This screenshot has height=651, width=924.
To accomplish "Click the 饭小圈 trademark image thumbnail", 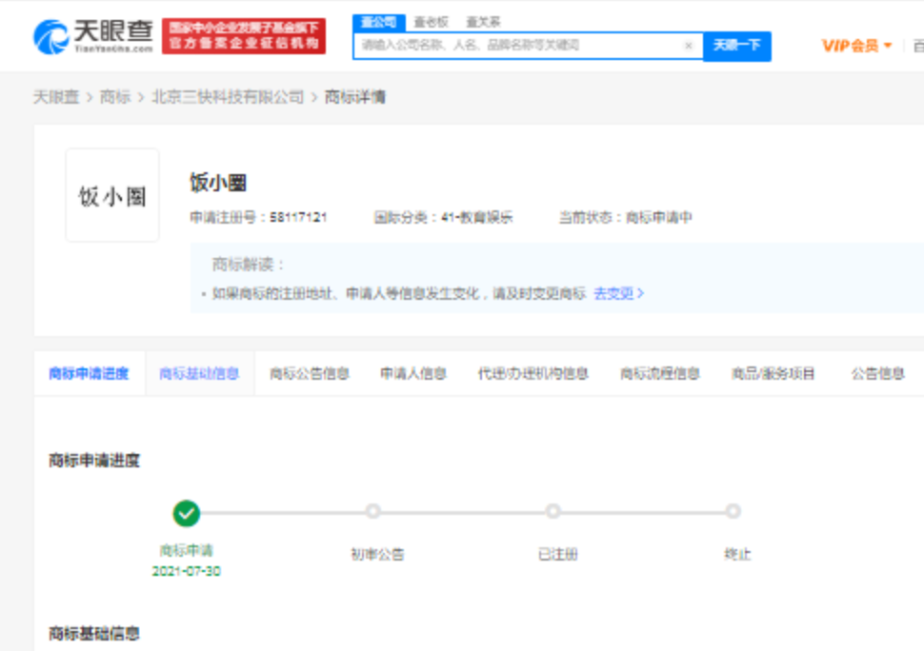I will click(112, 195).
